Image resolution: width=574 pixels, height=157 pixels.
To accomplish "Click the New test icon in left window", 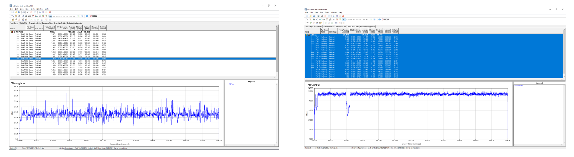I will tap(13, 12).
